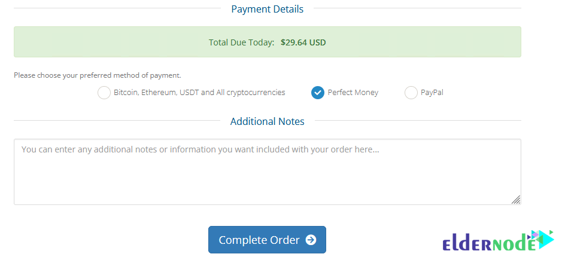Screen dimensions: 565x263
Task: Click the Payment Details section heading
Action: tap(268, 9)
